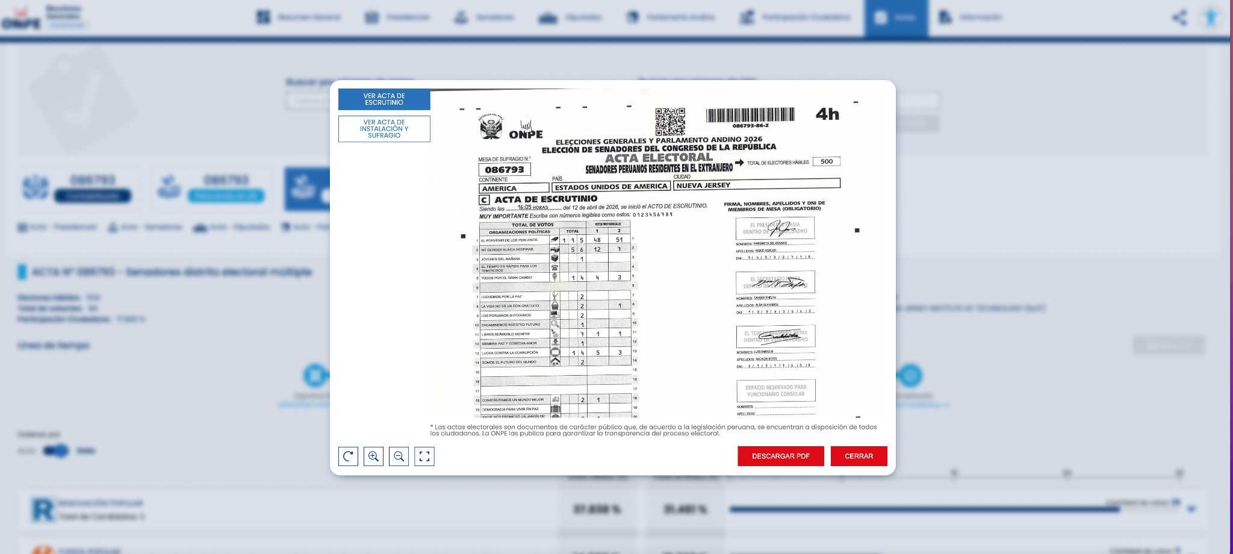
Task: Click the right blue timeline circle icon
Action: [910, 375]
